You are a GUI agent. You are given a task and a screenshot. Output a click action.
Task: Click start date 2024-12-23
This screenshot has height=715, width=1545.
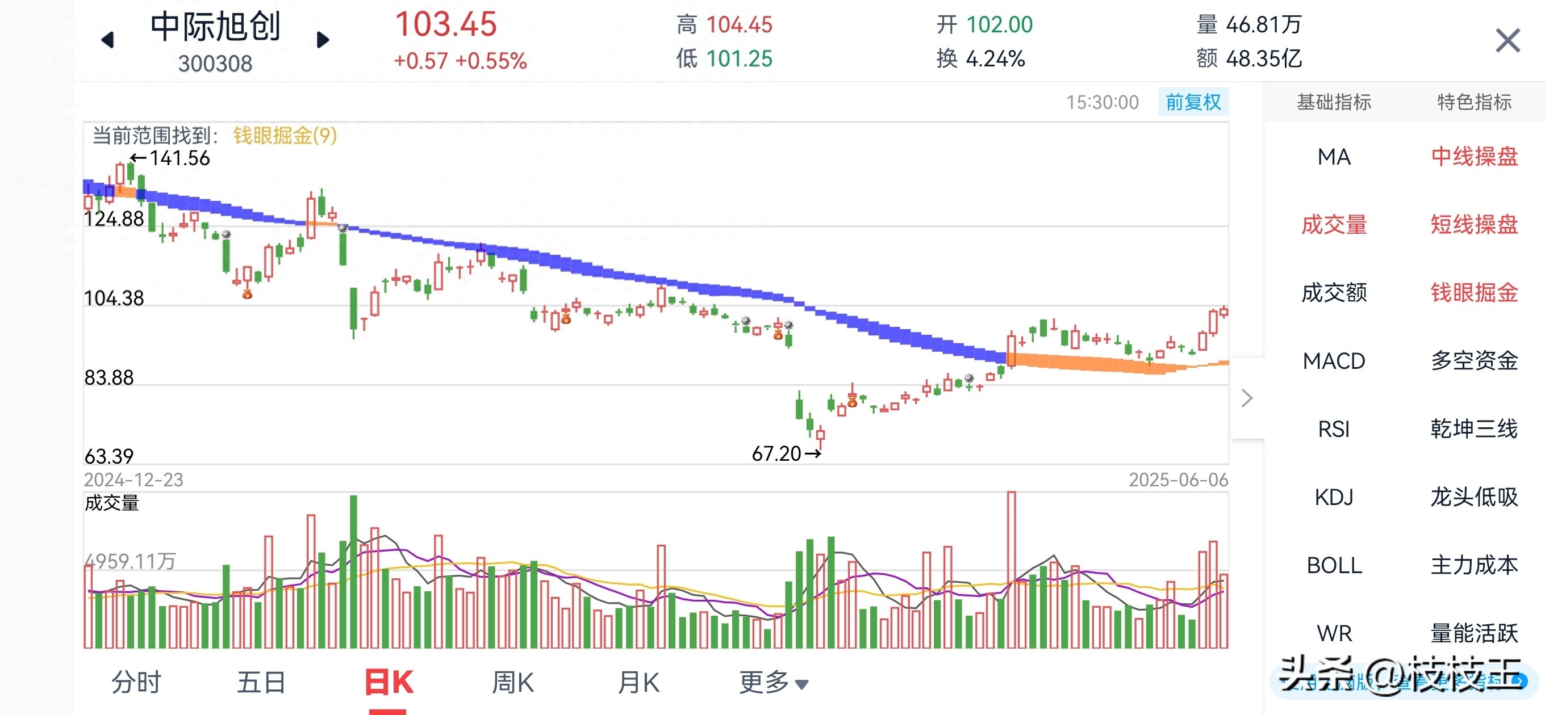[x=133, y=480]
